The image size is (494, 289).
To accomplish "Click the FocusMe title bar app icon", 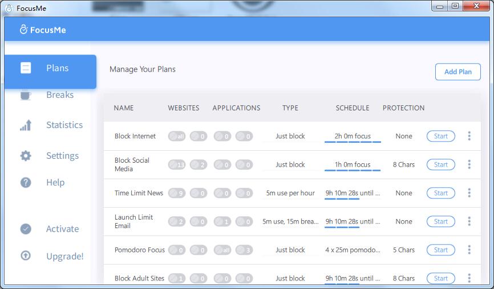I will [10, 8].
